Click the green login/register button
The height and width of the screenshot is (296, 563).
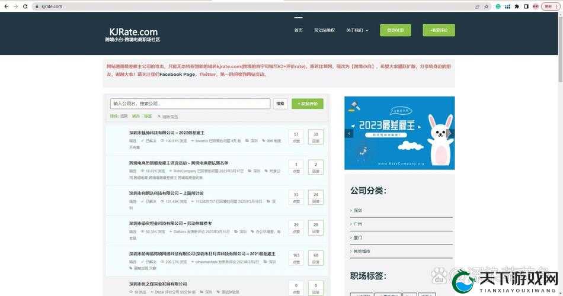395,30
